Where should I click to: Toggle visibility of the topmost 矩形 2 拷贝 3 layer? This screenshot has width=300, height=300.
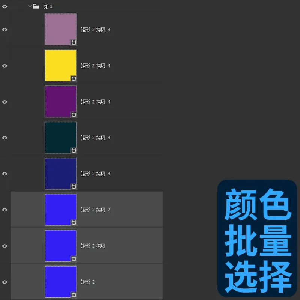pos(4,29)
